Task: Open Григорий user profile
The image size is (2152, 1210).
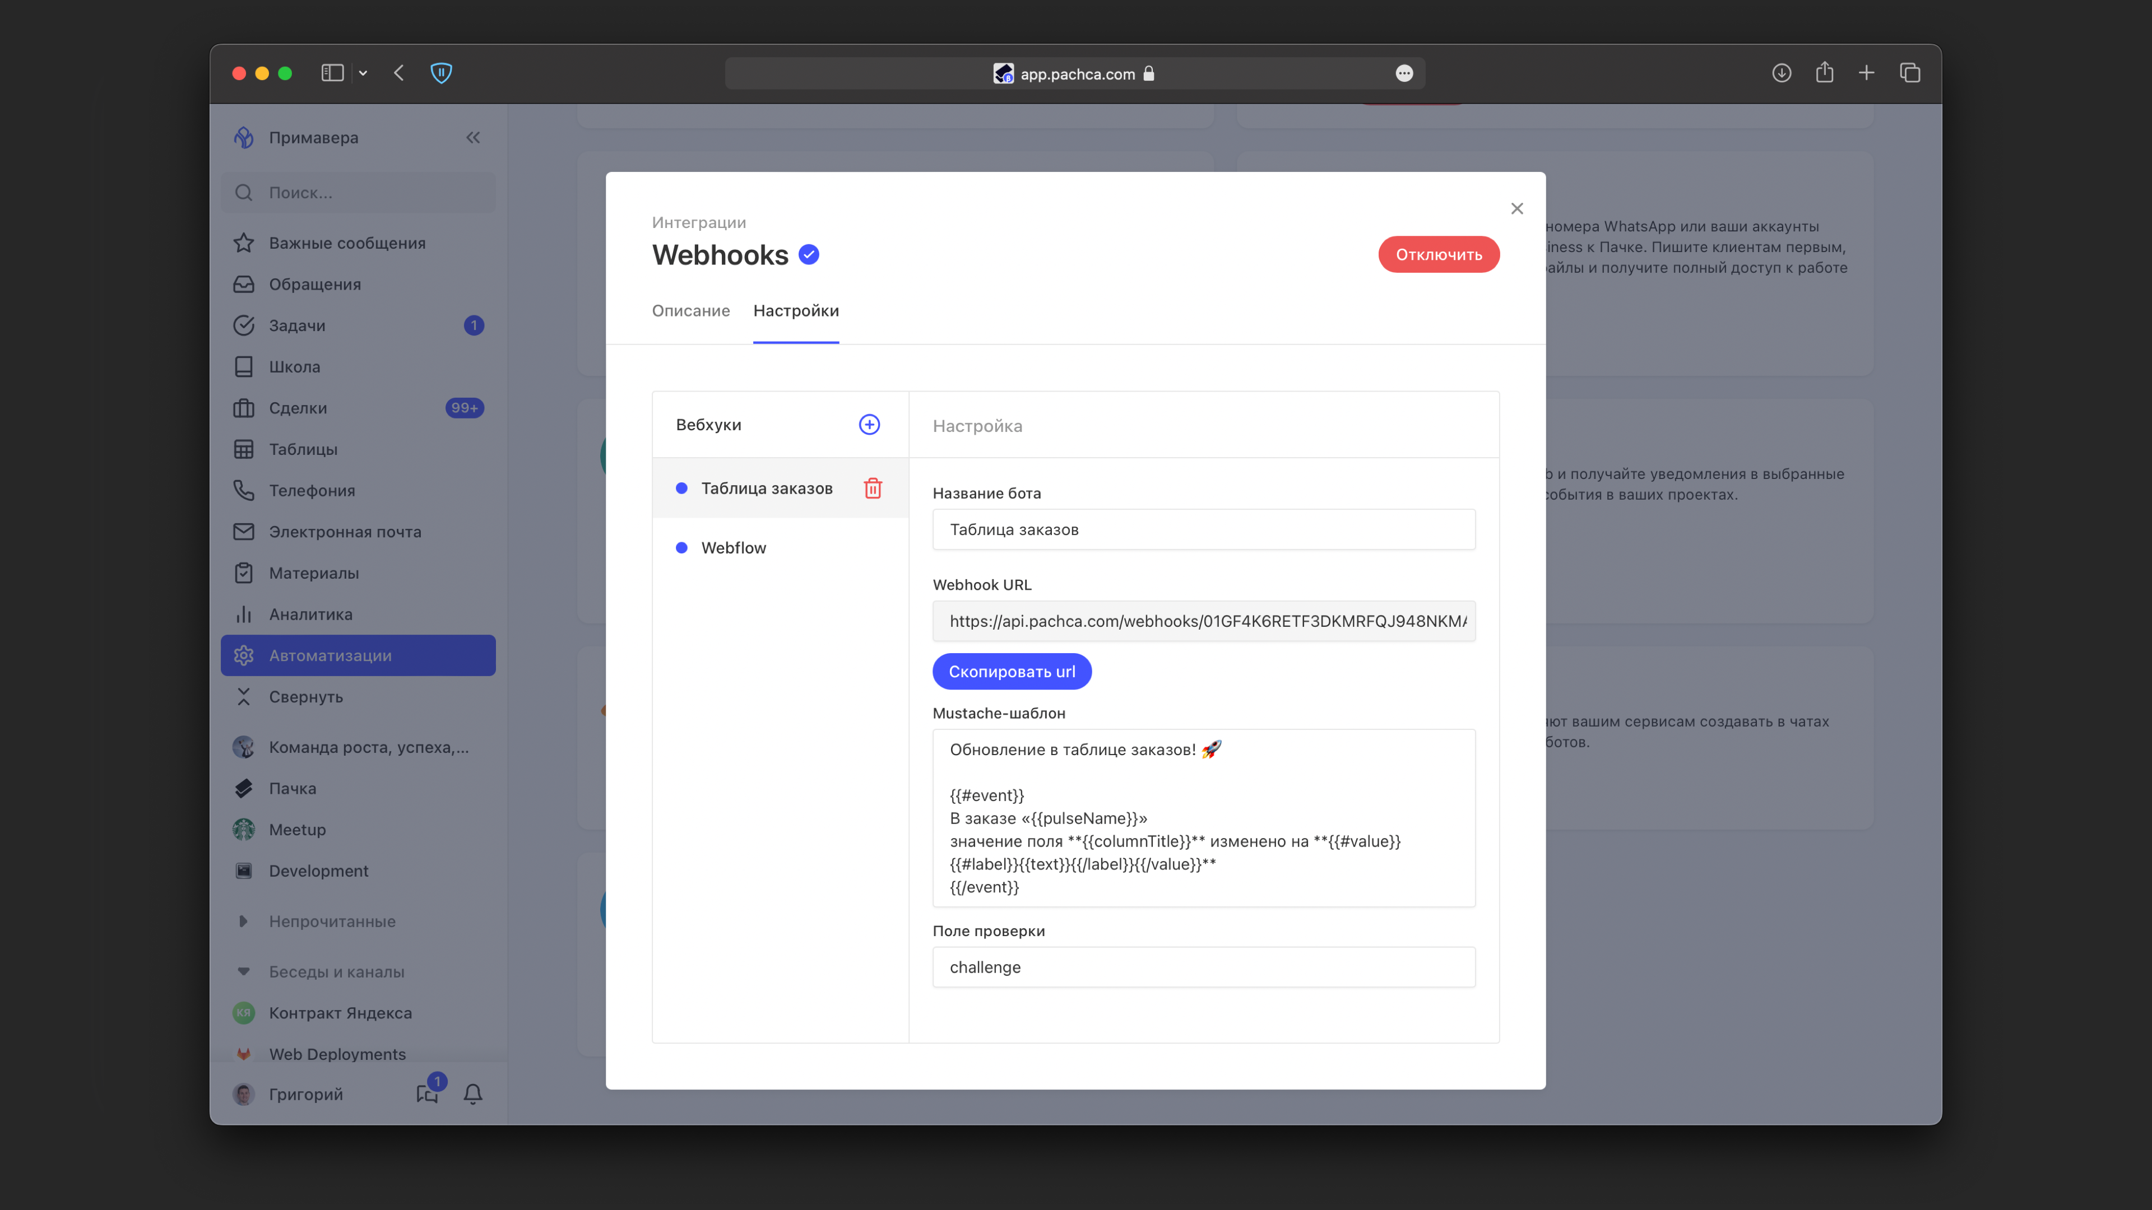Action: (x=288, y=1094)
